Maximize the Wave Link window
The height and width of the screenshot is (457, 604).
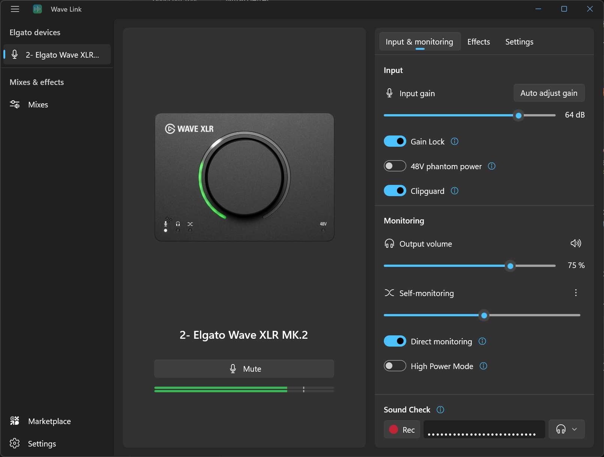[x=564, y=9]
